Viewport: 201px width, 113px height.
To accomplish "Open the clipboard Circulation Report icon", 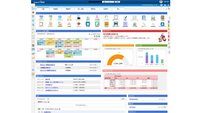I will pyautogui.click(x=116, y=18).
